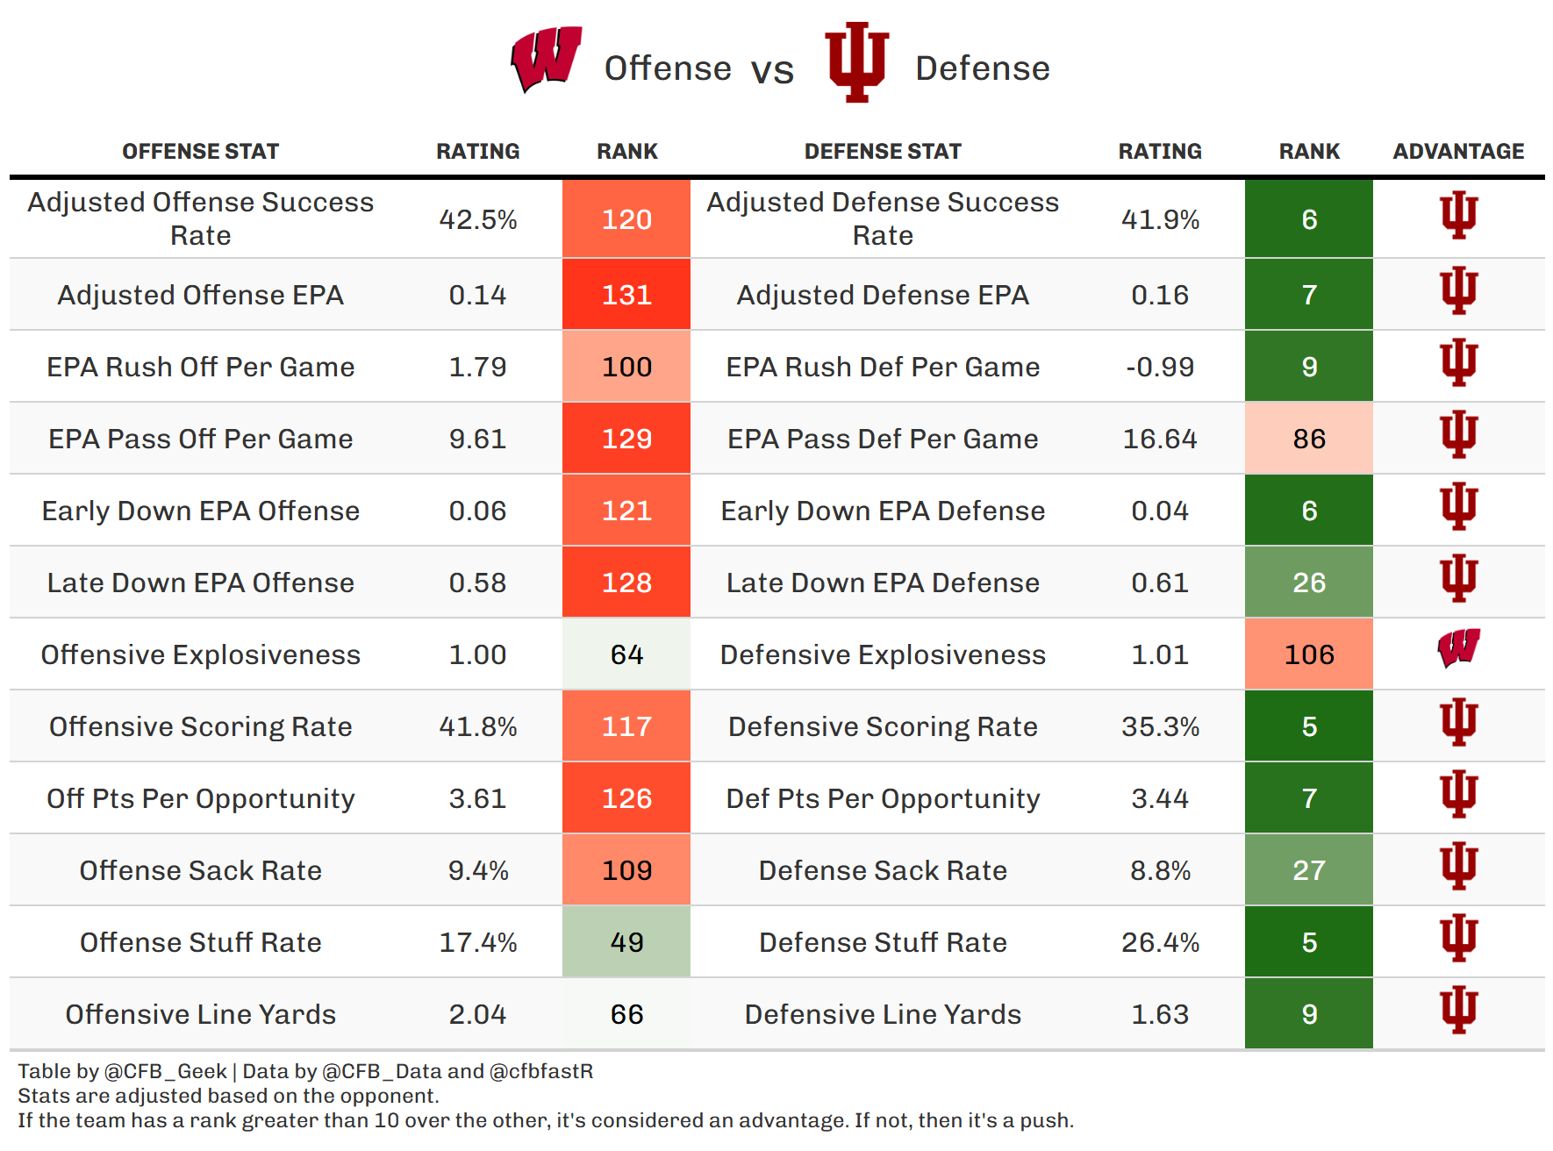Click the Indiana logo in the header
The image size is (1553, 1151).
(x=856, y=61)
